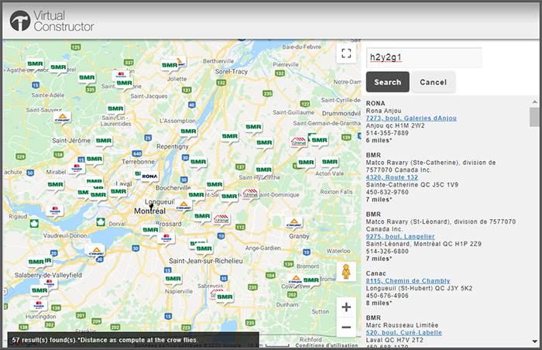Open 520, boul. Curé-Labelle address link

point(403,333)
